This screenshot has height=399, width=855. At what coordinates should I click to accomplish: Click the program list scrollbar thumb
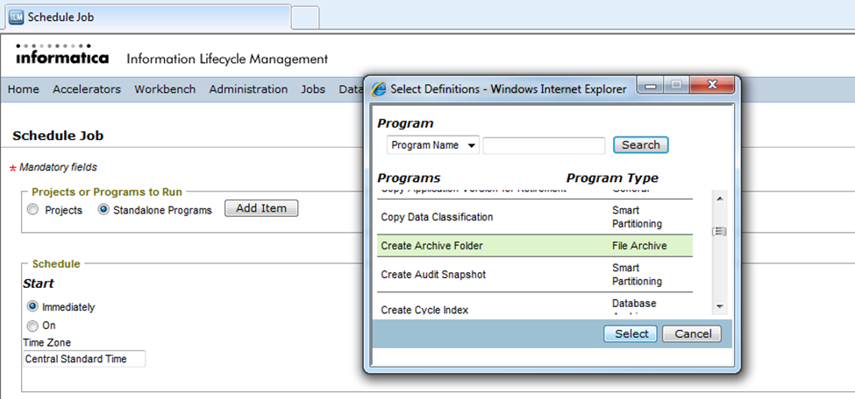click(719, 231)
